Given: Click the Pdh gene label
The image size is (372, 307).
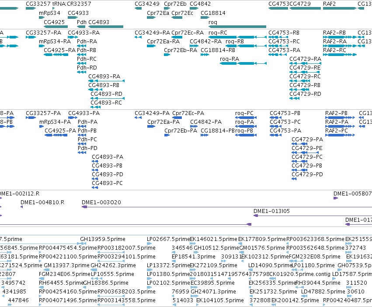Looking at the screenshot, I should [x=82, y=22].
